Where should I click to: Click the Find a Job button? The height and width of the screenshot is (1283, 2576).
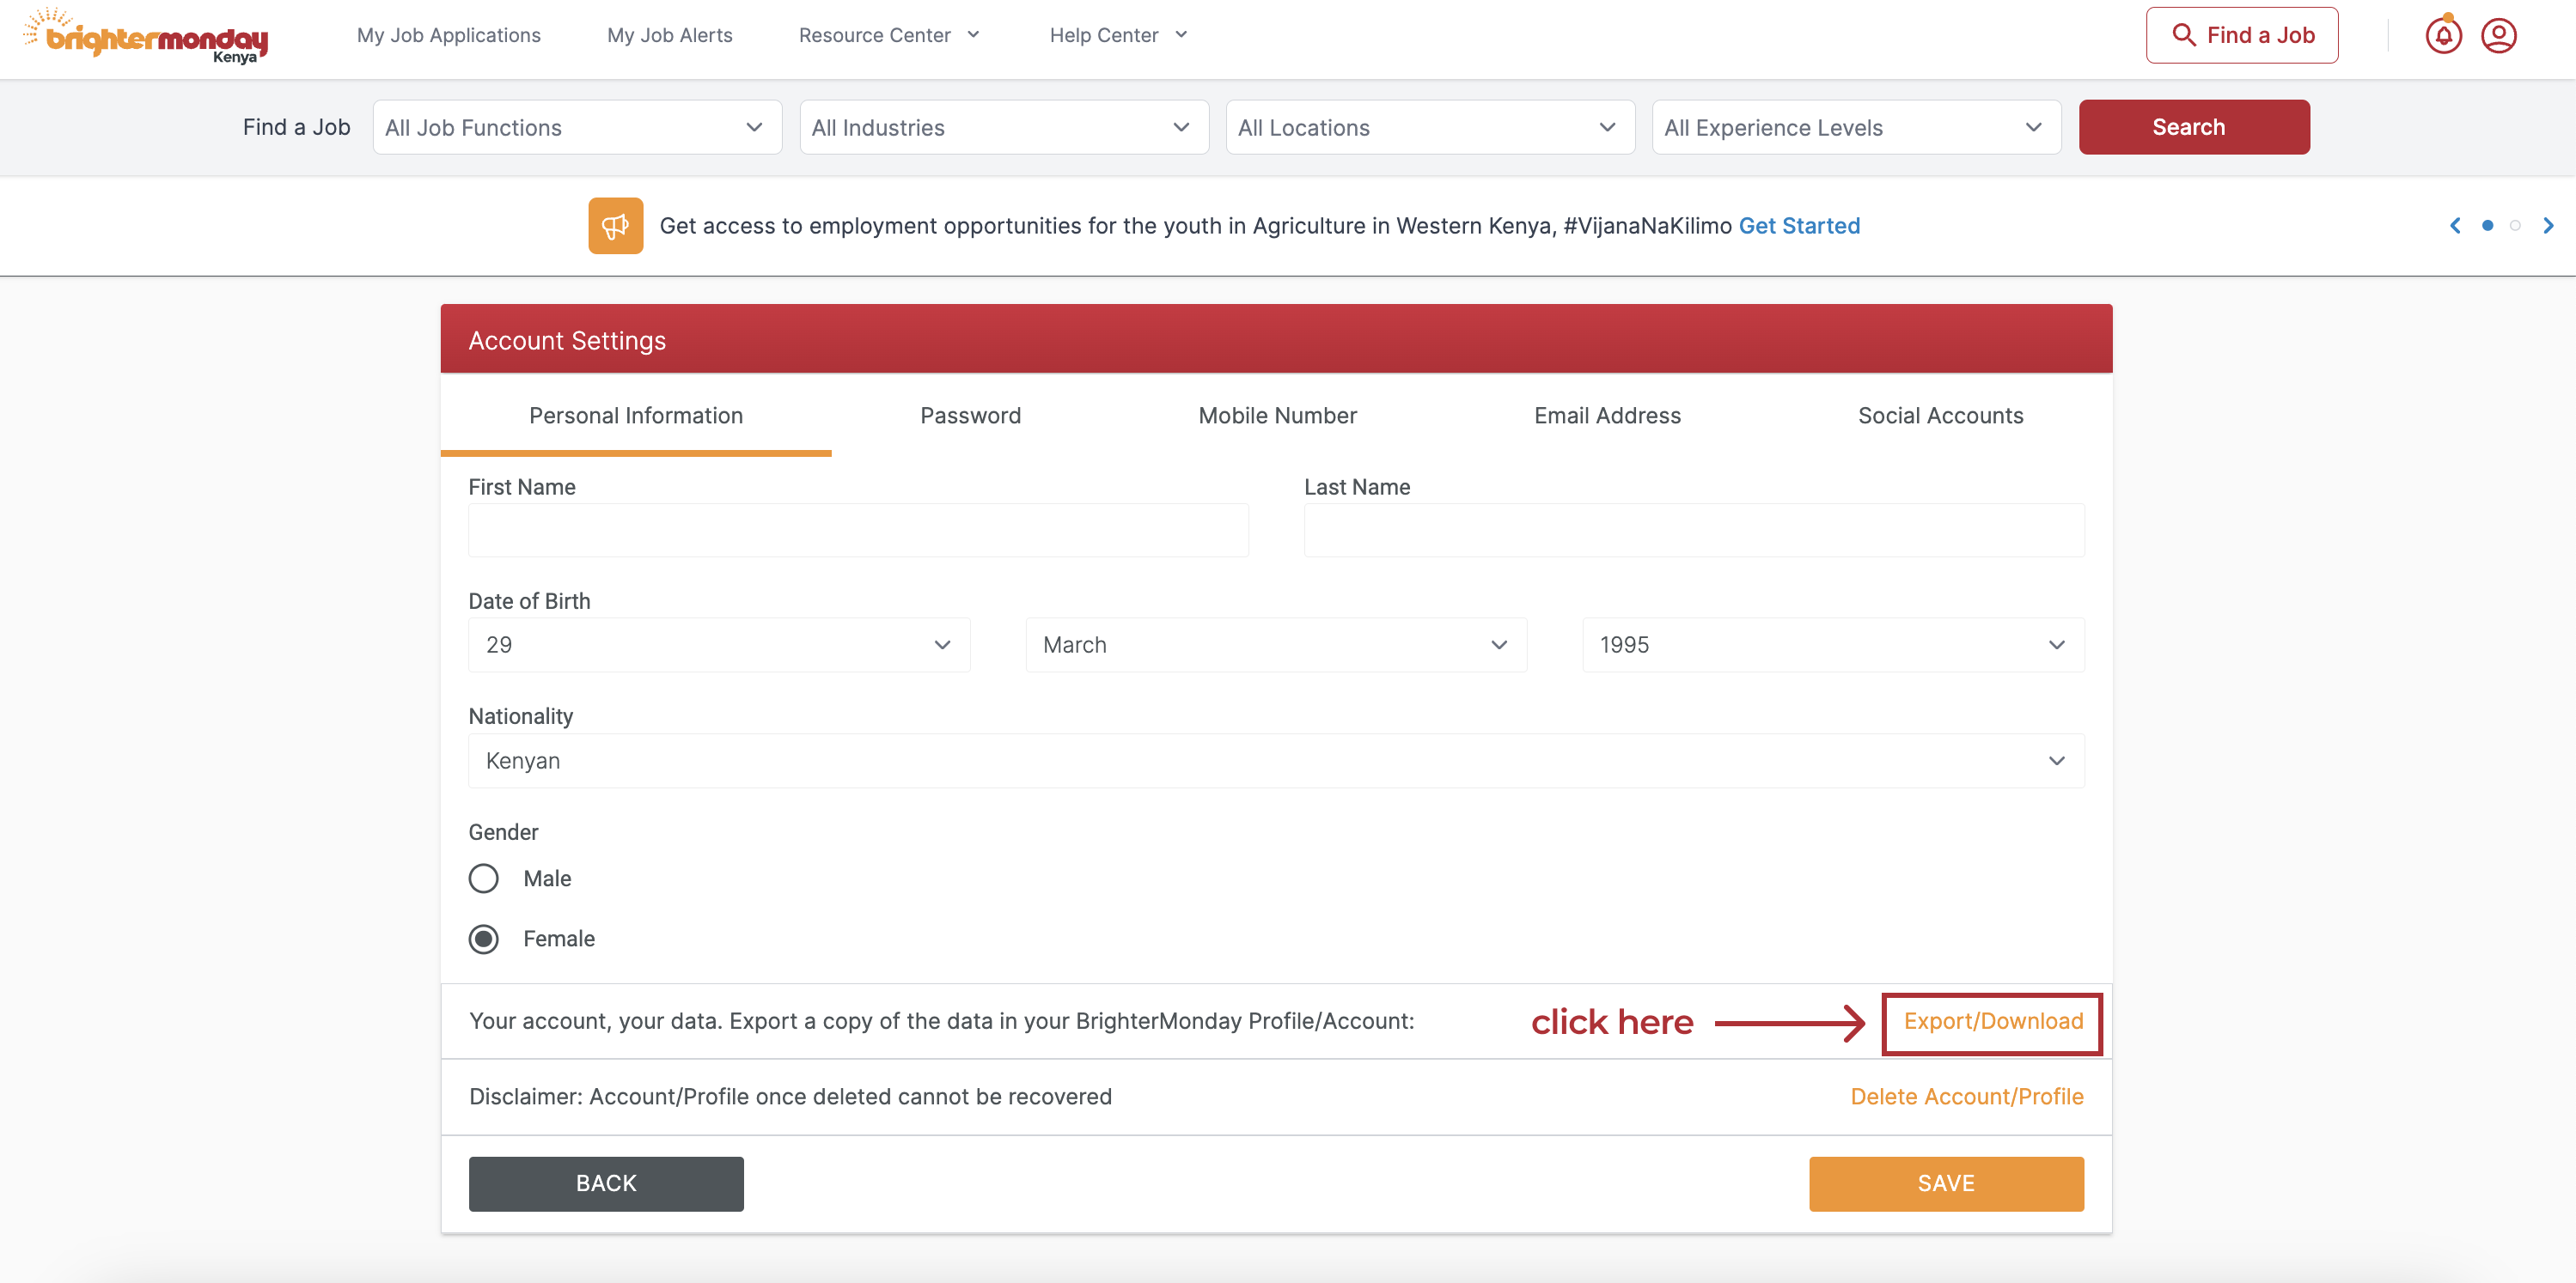click(x=2241, y=35)
